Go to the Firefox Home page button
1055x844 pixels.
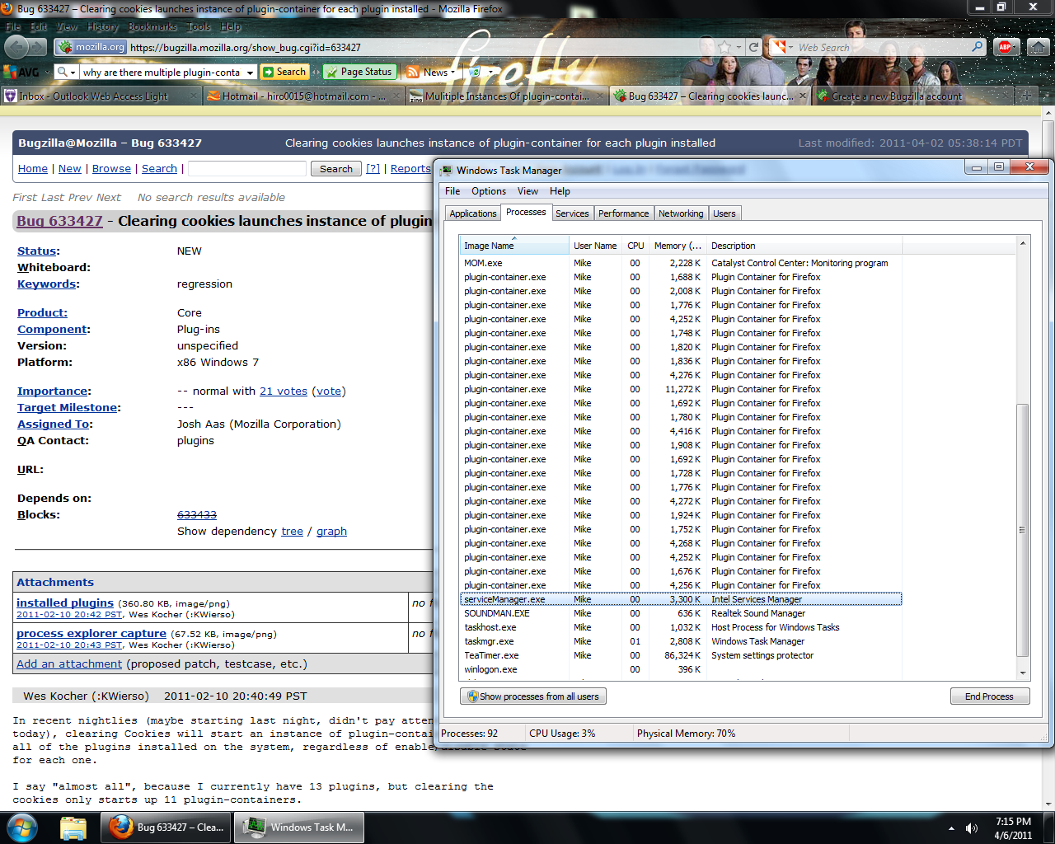[1038, 47]
